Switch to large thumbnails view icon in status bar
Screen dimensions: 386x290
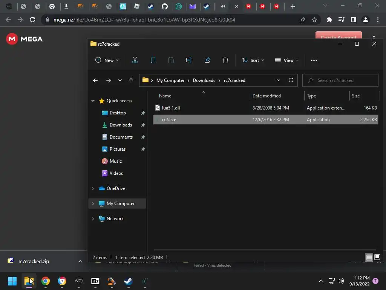pos(377,258)
